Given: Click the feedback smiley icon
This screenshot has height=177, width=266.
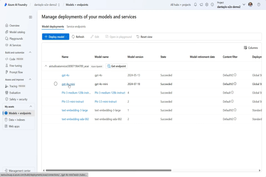Looking at the screenshot, I should tap(212, 4).
